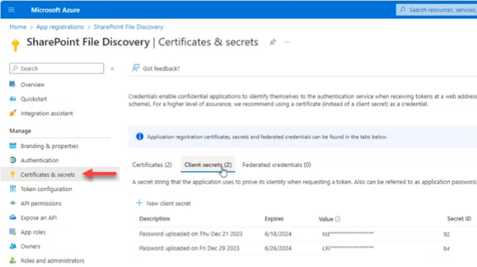
Task: Click the Token configuration bars icon
Action: 13,189
